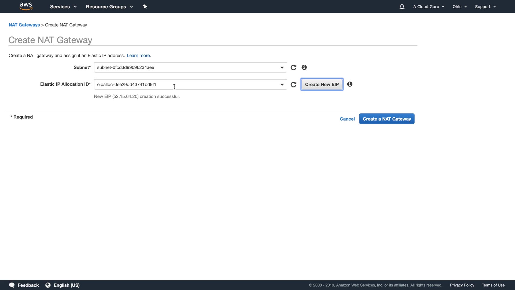Open the A Cloud Guru account menu
The width and height of the screenshot is (515, 290).
point(428,7)
